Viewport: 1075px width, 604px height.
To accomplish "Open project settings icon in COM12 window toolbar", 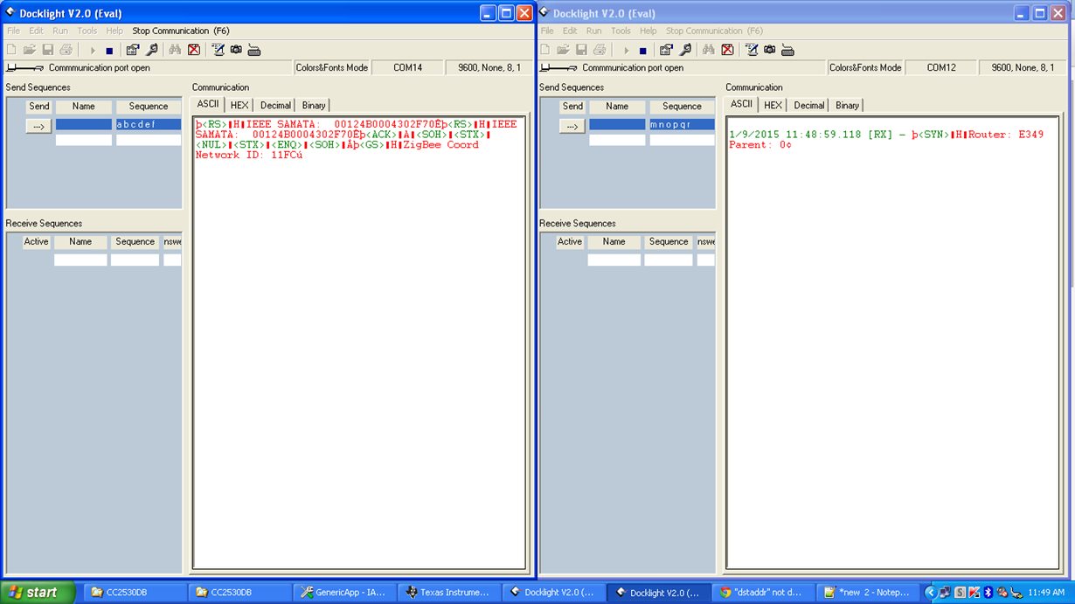I will point(666,50).
